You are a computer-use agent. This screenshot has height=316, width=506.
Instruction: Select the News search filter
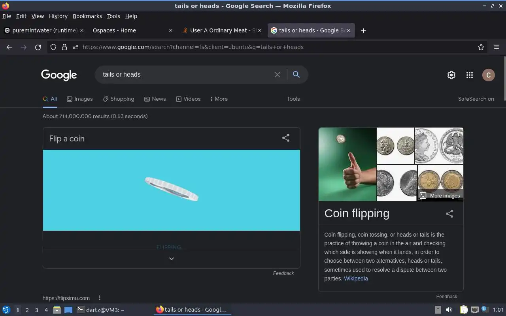coord(155,99)
